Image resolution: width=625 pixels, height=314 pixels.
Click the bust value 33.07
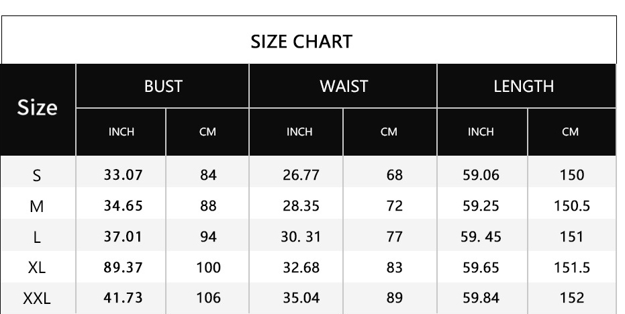(x=123, y=176)
